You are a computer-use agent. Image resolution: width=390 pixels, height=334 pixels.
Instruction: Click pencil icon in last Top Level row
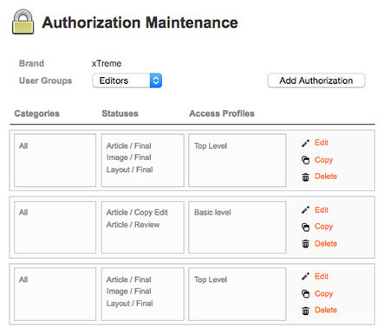[305, 276]
